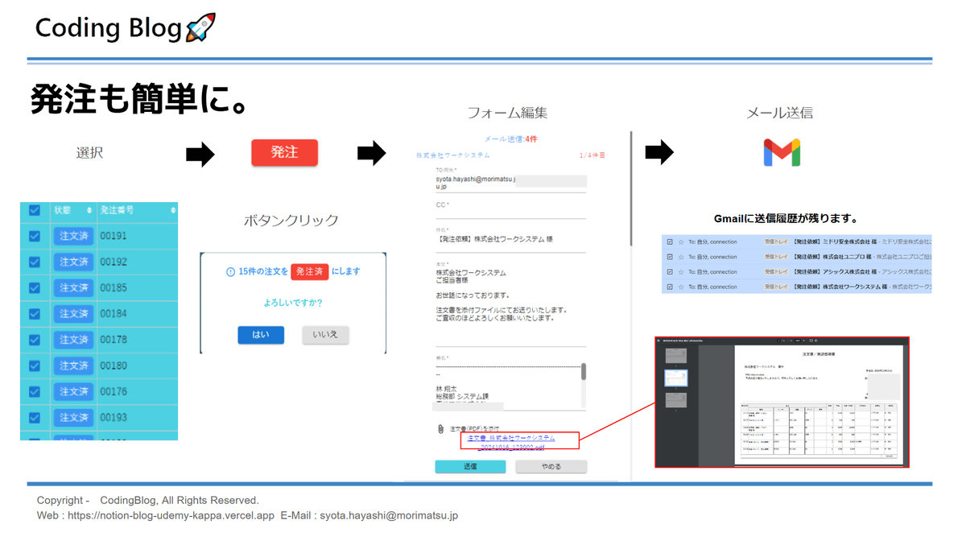Click the info icon in confirmation dialog
The image size is (966, 541).
[x=230, y=272]
